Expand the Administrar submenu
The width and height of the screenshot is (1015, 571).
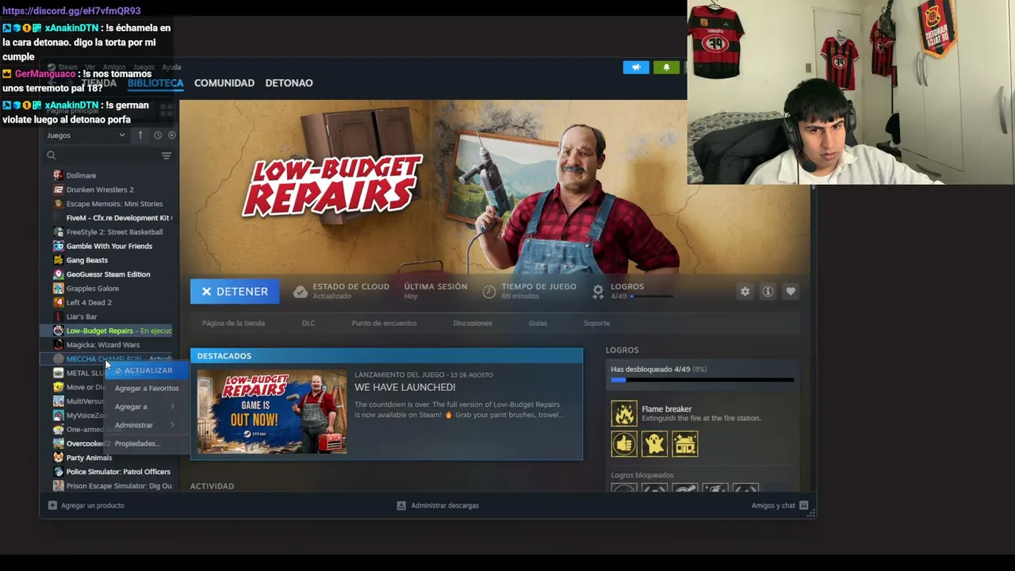[x=146, y=425]
